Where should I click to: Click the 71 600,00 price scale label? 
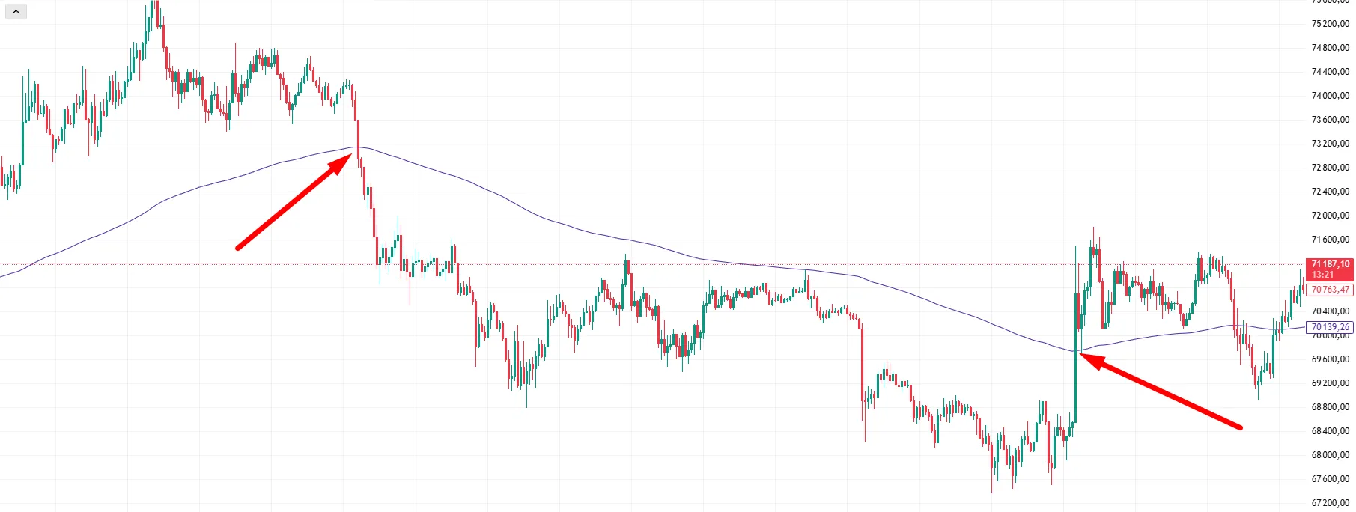point(1330,240)
